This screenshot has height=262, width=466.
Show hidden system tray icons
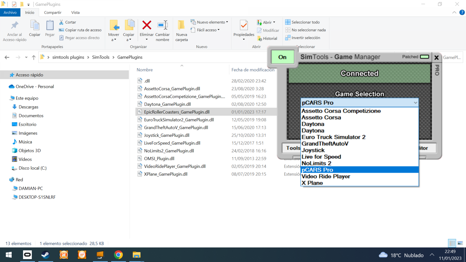(432, 255)
